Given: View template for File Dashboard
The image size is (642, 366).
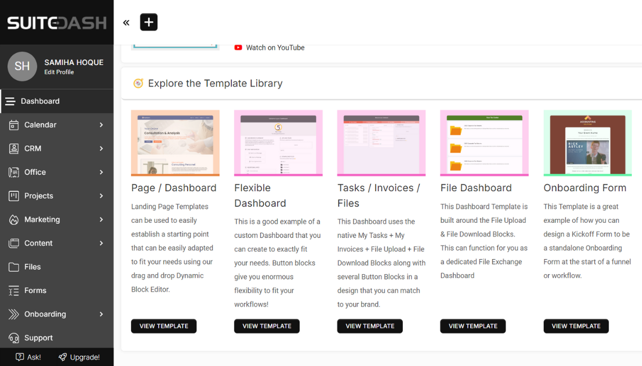Looking at the screenshot, I should click(473, 326).
